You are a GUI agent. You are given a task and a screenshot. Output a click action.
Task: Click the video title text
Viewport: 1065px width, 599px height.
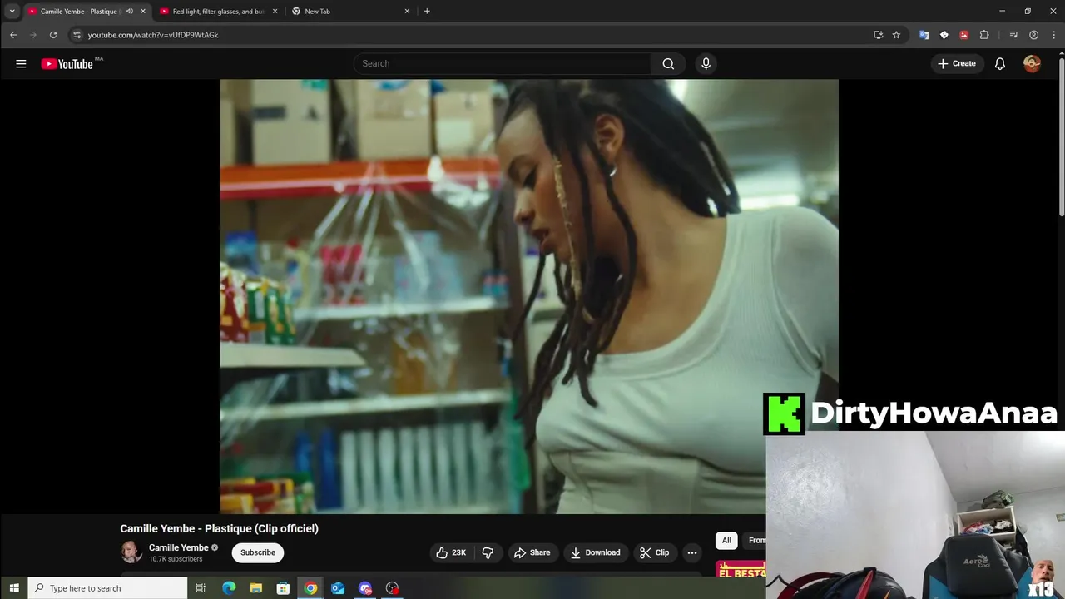pyautogui.click(x=219, y=529)
